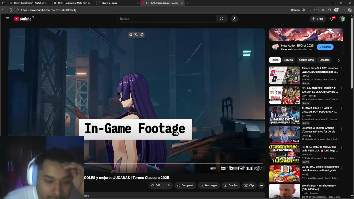Image resolution: width=354 pixels, height=199 pixels.
Task: Open YouTube notifications bell
Action: coord(332,19)
